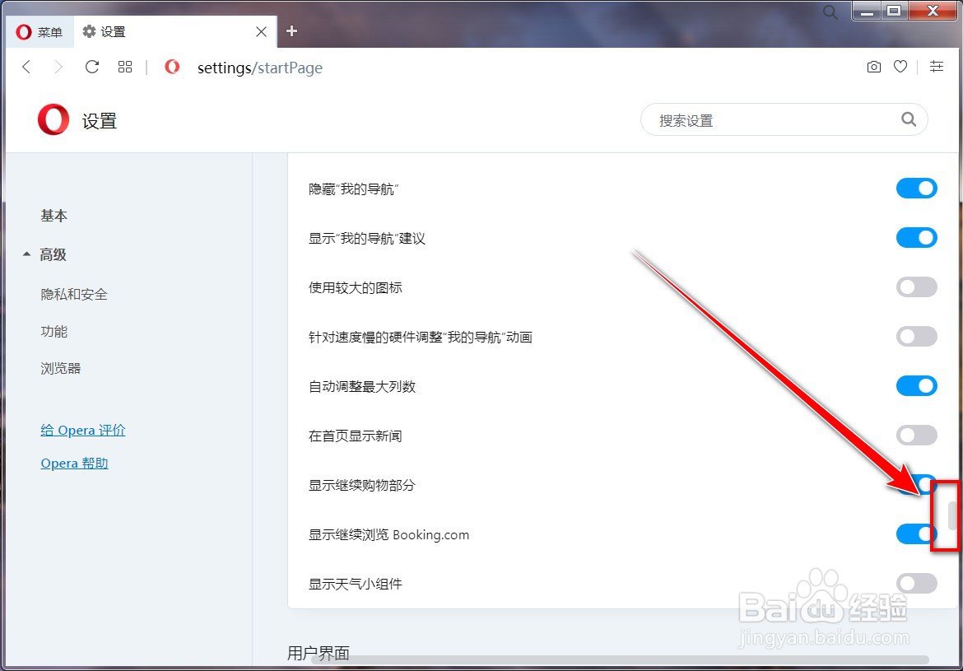Take a snapshot with the camera icon
The height and width of the screenshot is (671, 963).
pyautogui.click(x=873, y=67)
